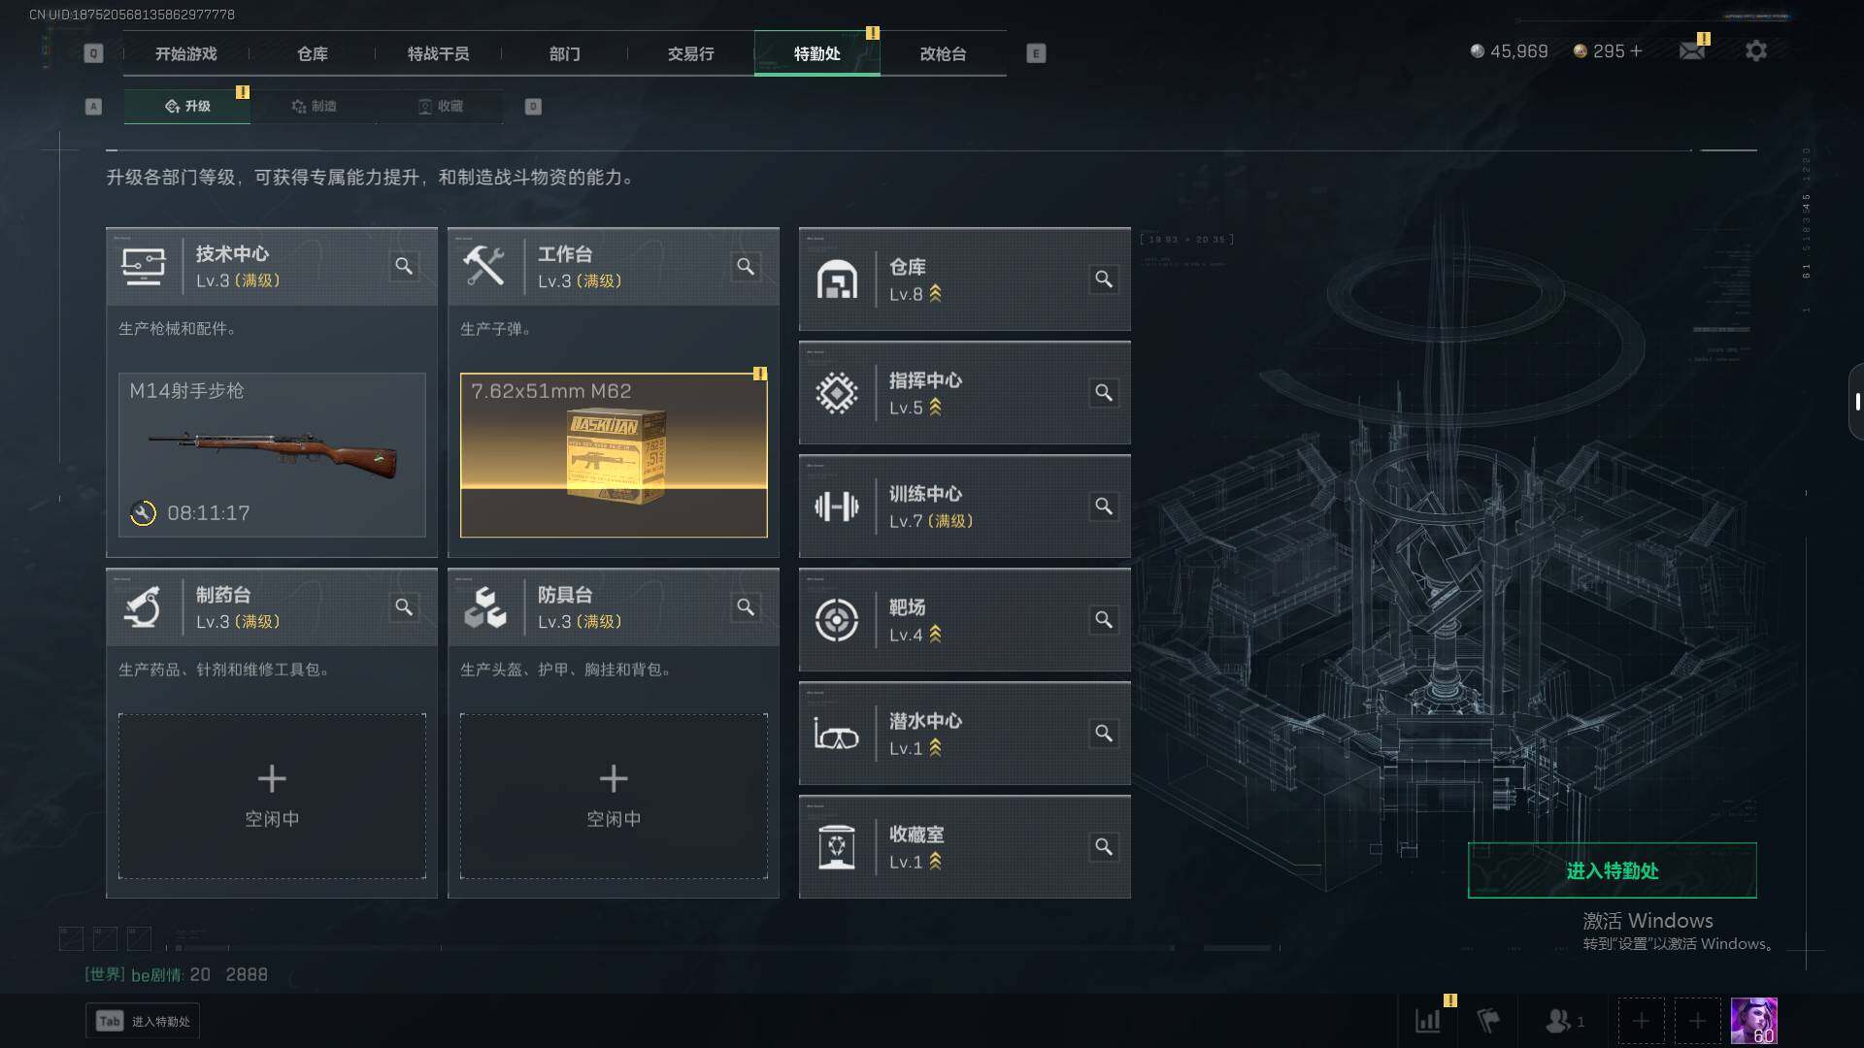Upgrade 潜水中心 Lv.1 facility

click(x=964, y=734)
